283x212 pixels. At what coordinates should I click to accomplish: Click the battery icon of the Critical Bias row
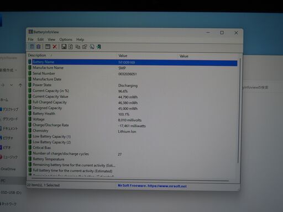(x=30, y=147)
